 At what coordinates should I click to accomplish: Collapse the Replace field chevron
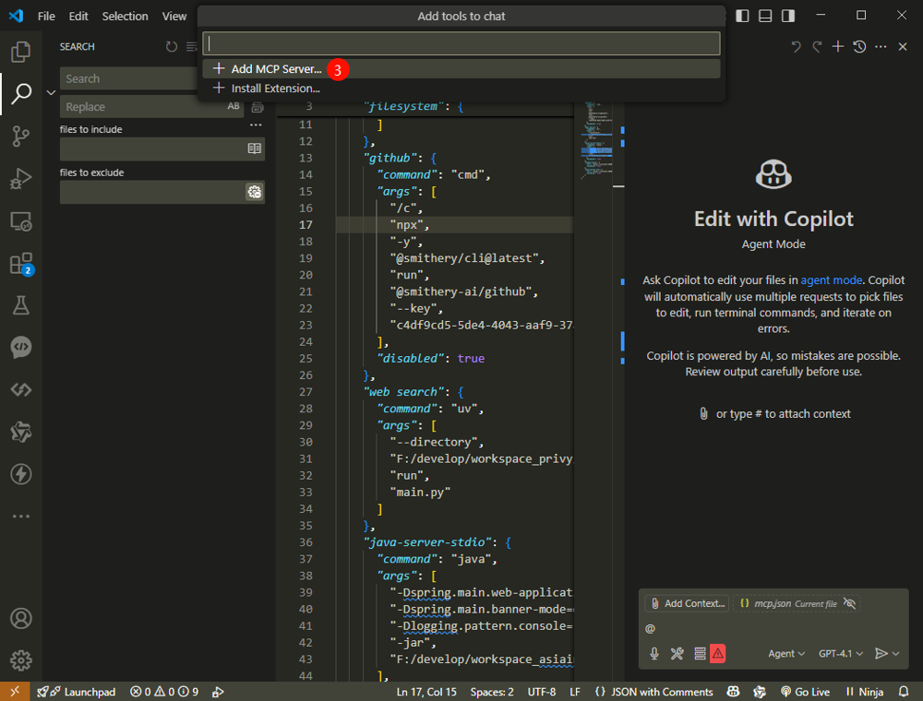[51, 92]
